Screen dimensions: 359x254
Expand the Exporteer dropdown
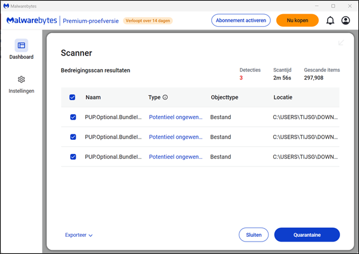pos(79,235)
